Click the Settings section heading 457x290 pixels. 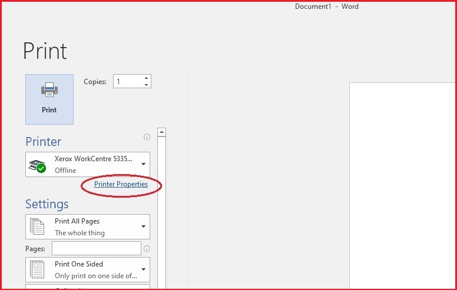[x=47, y=204]
